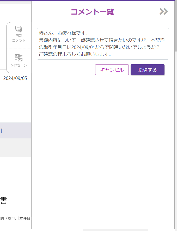Switch to the メッセージ tab label

pos(19,65)
